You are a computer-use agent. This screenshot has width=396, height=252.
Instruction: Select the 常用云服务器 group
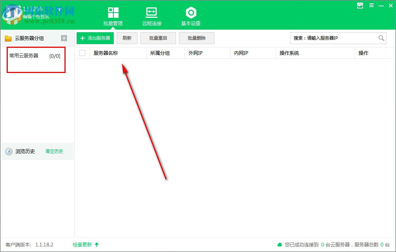click(35, 56)
